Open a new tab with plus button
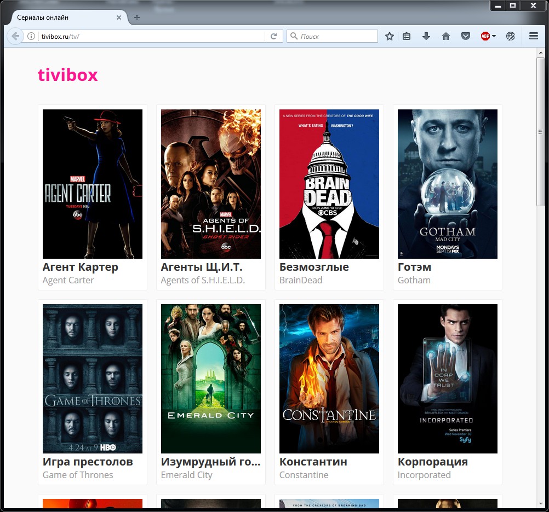The image size is (549, 512). [137, 18]
